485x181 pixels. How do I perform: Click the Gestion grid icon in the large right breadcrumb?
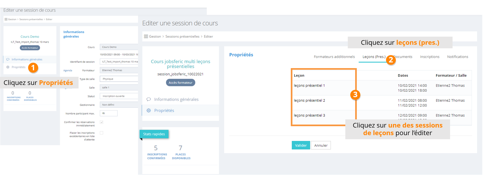[146, 36]
